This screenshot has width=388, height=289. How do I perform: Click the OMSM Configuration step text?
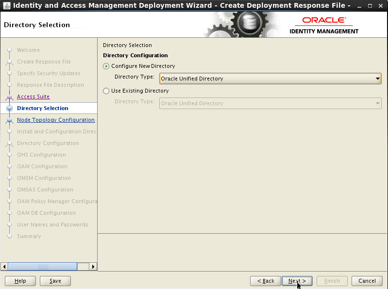(44, 178)
